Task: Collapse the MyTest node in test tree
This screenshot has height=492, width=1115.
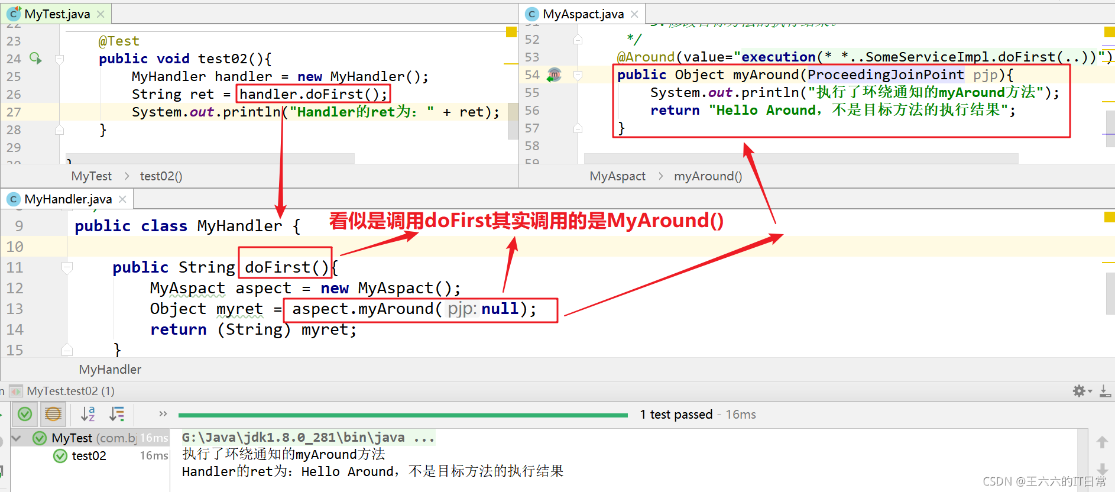Action: point(17,438)
